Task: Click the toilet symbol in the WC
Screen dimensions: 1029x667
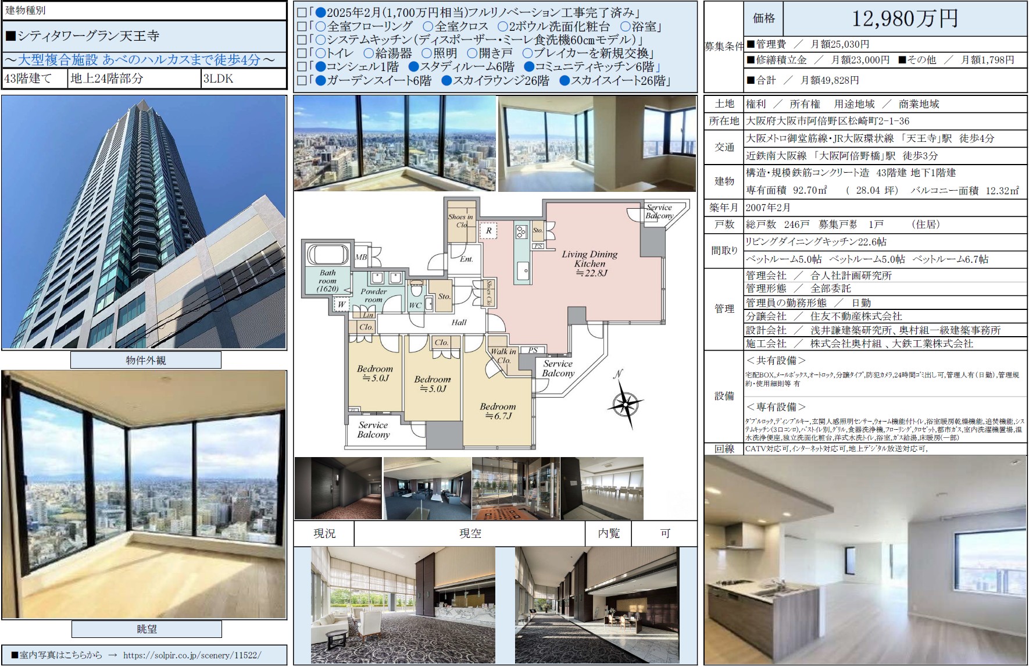Action: pyautogui.click(x=416, y=289)
